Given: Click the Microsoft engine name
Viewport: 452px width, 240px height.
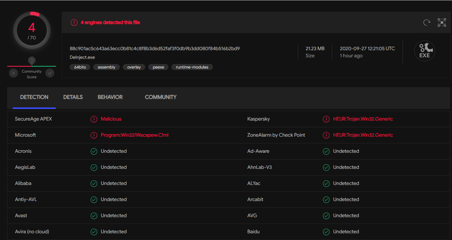Looking at the screenshot, I should pos(25,135).
